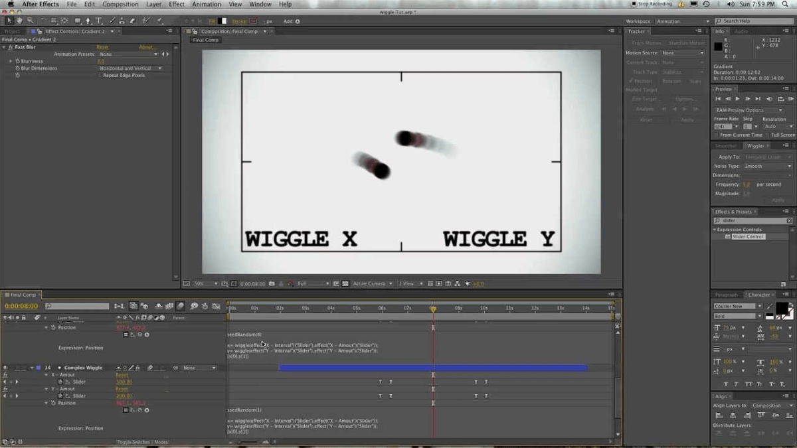
Task: Collapse the Position property of Complex Wiggle
Action: click(x=46, y=403)
